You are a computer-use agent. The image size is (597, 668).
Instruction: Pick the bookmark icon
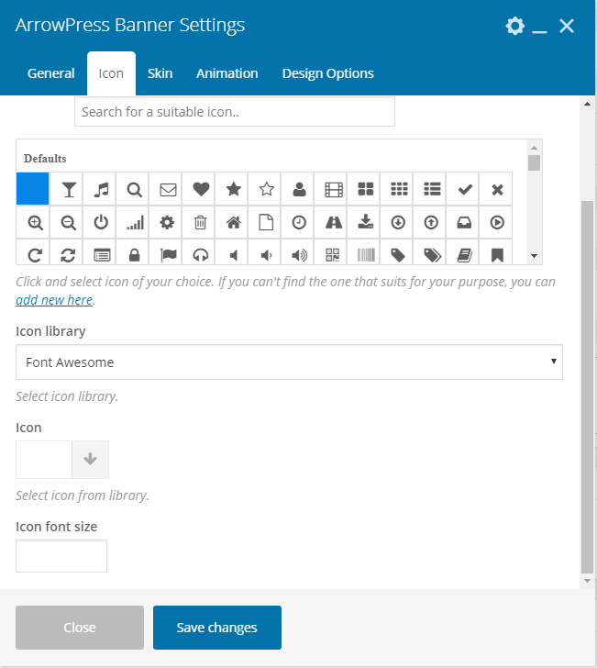[497, 255]
